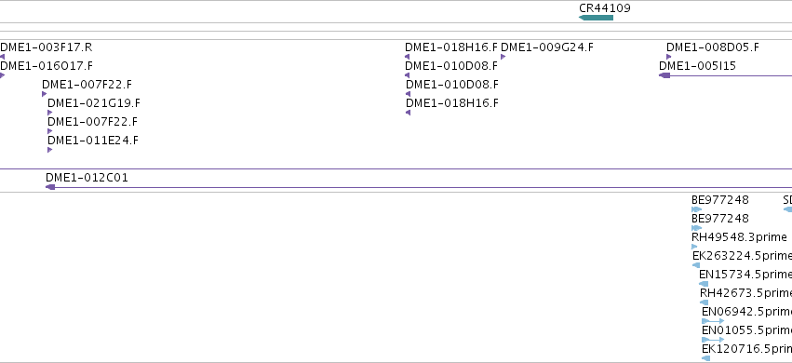Select the RH49548.3prime EST label

[739, 237]
